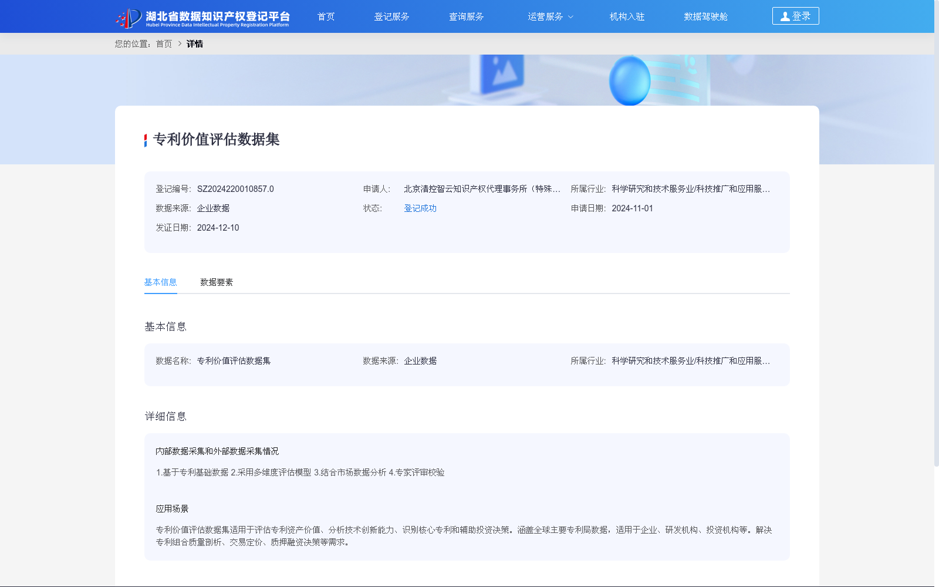This screenshot has height=587, width=939.
Task: Click 数据名称 value 专利价值评估数据集
Action: coord(234,361)
